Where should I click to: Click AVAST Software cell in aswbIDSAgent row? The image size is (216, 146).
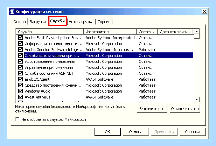click(99, 79)
